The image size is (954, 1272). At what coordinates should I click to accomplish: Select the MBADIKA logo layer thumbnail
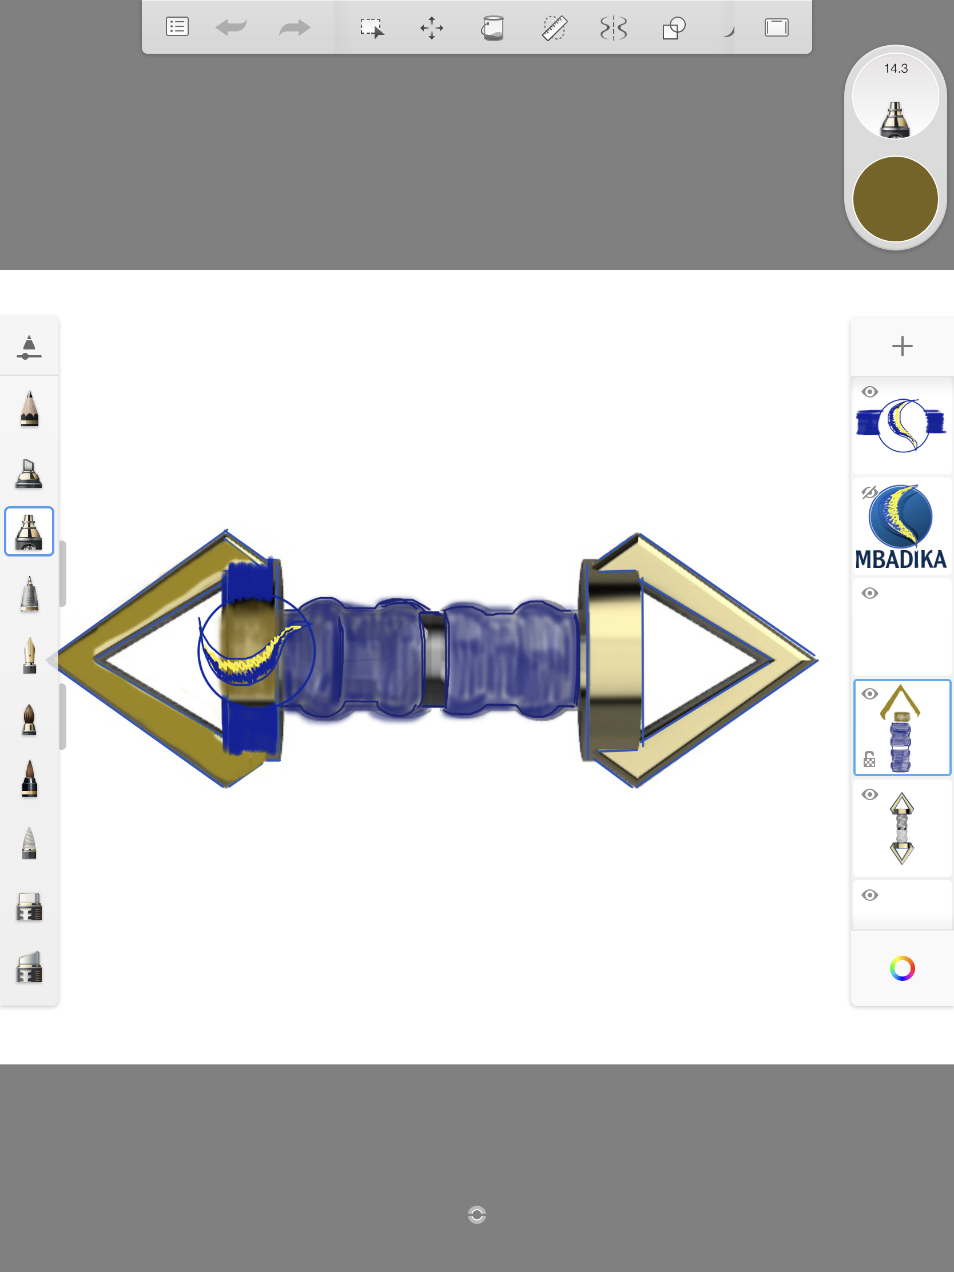[903, 526]
